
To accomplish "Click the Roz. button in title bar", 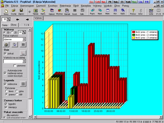I will (134, 2).
